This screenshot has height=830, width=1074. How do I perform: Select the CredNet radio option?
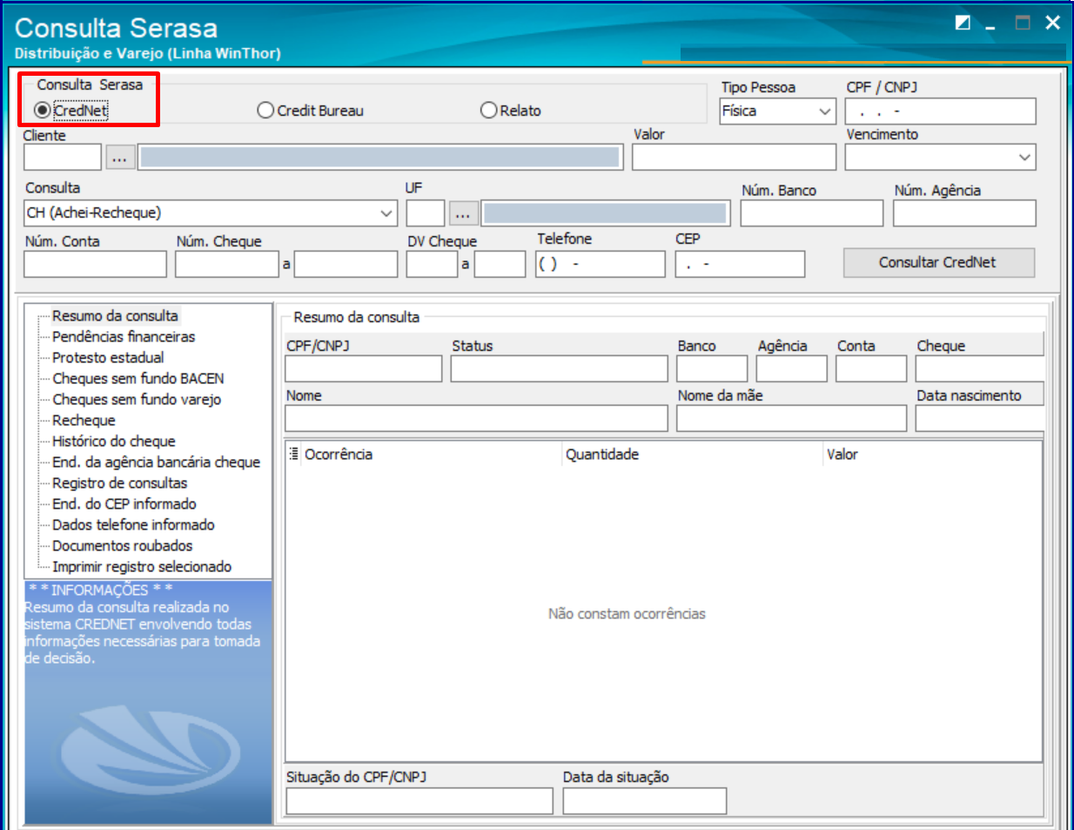70,111
